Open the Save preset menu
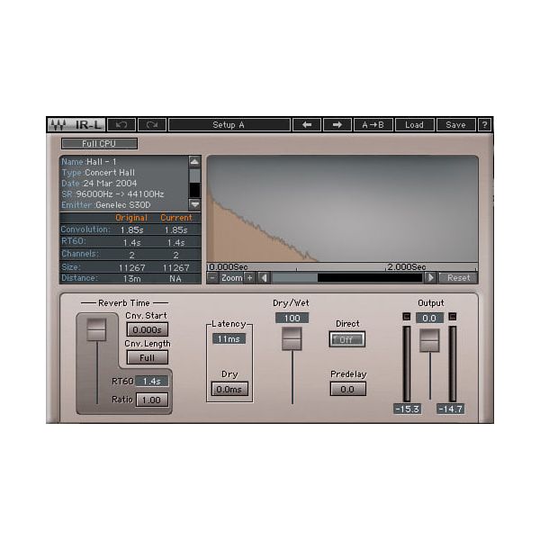Image resolution: width=540 pixels, height=540 pixels. (455, 125)
